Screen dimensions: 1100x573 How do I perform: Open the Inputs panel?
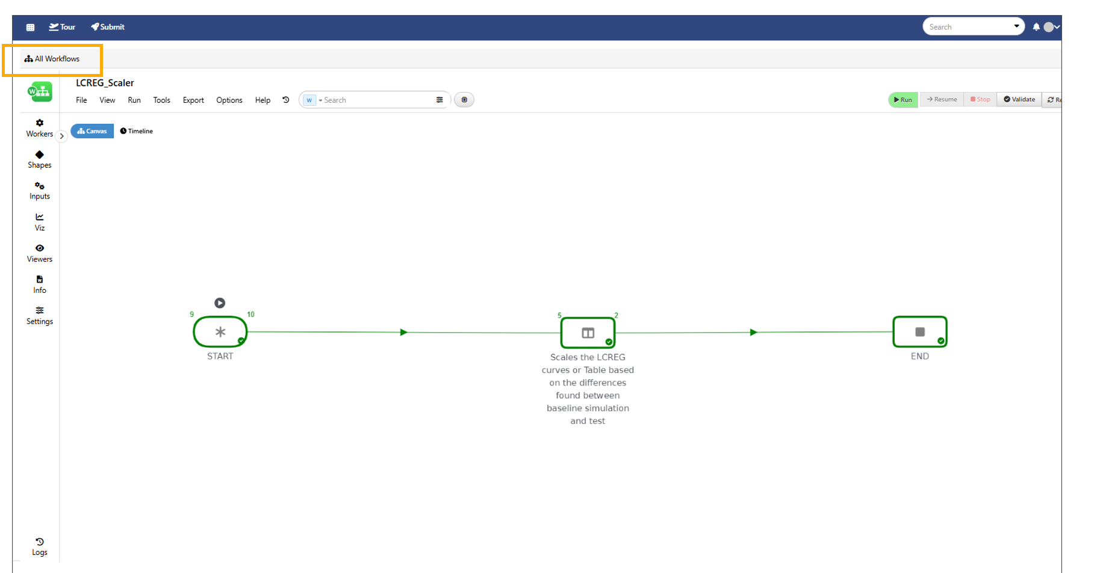pyautogui.click(x=39, y=191)
